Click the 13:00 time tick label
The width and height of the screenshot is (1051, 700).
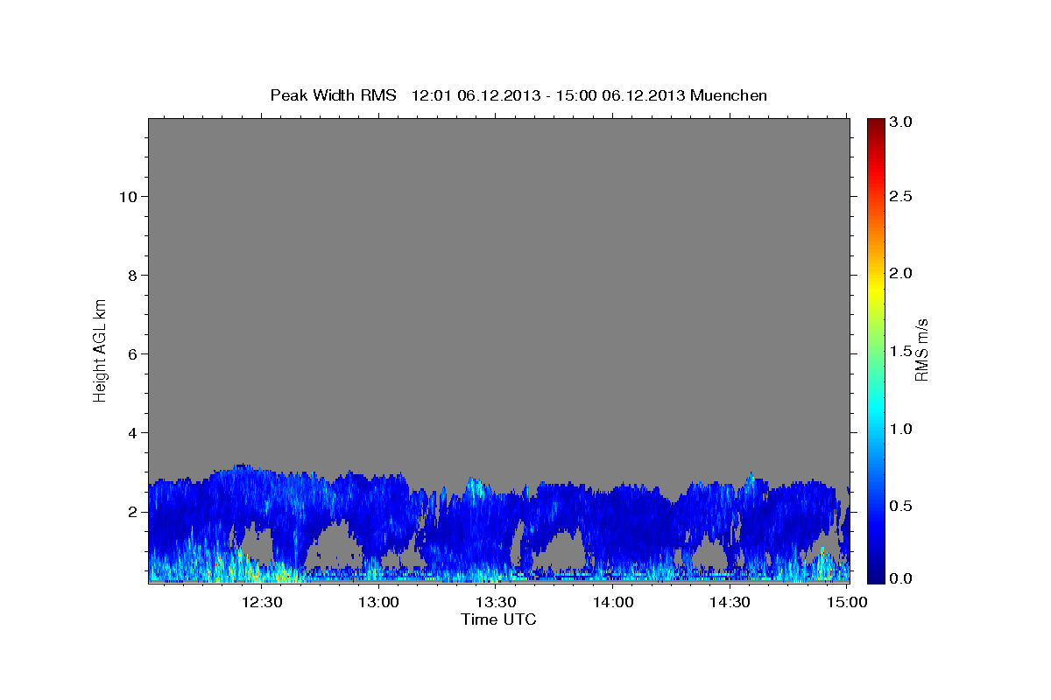tap(379, 602)
